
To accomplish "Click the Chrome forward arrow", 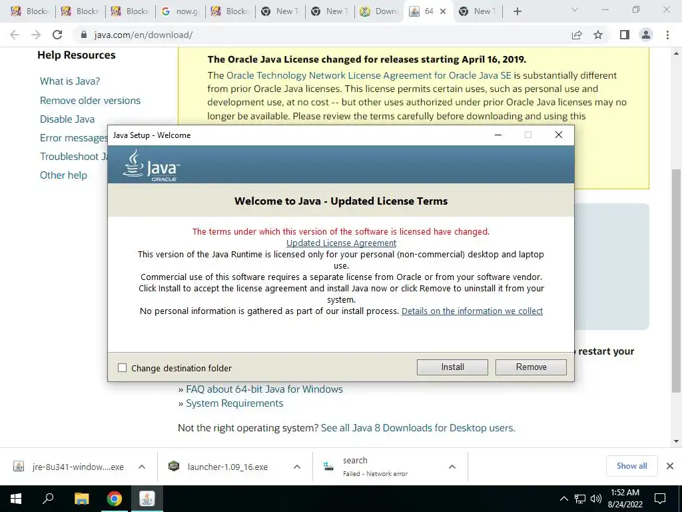I will pyautogui.click(x=36, y=35).
